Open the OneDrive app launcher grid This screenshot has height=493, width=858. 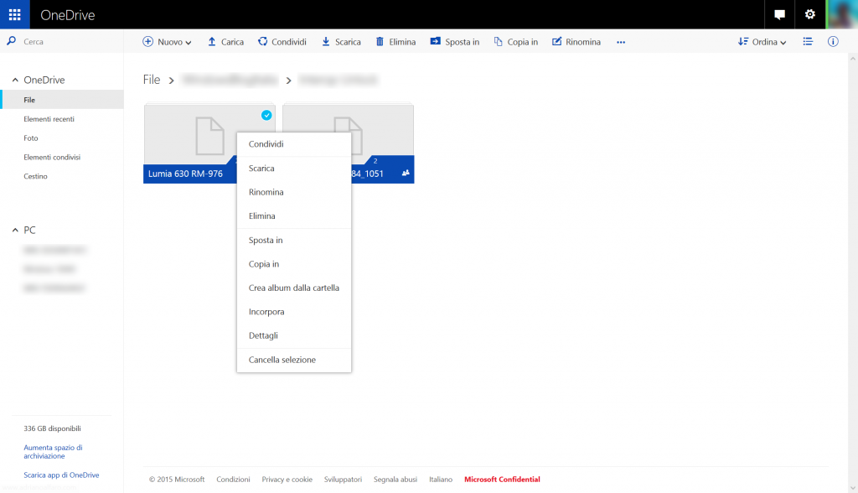click(x=14, y=14)
